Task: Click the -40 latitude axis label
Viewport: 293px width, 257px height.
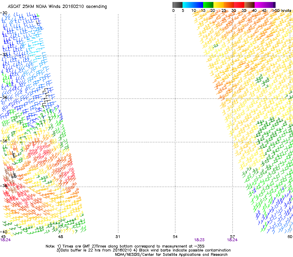Action: pos(4,232)
